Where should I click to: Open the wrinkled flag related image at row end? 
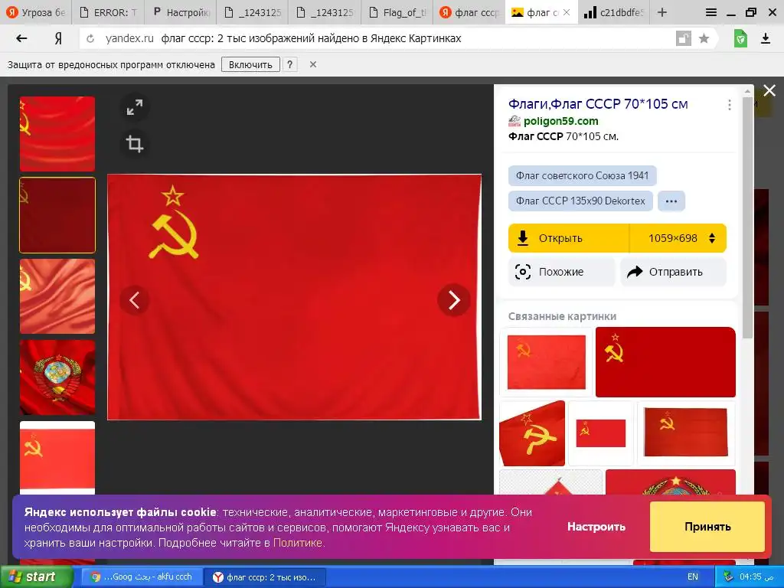tap(686, 433)
